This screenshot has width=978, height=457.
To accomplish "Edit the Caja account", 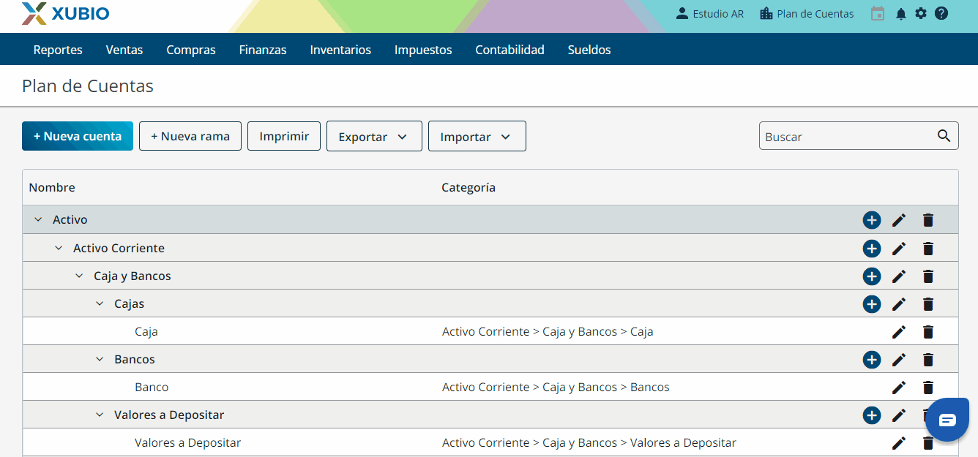I will 899,332.
